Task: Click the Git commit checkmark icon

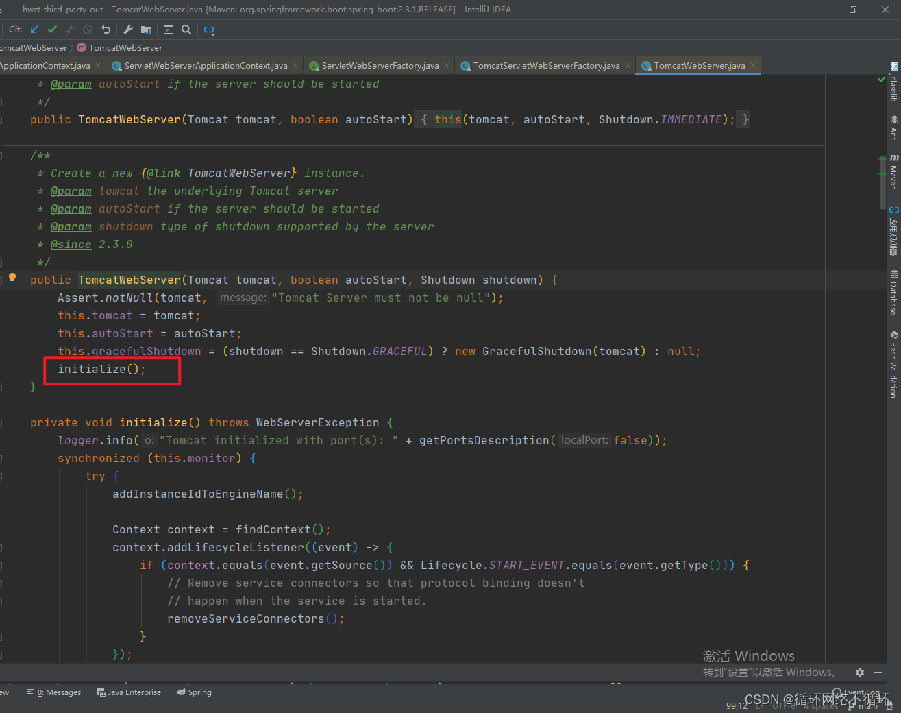Action: pyautogui.click(x=52, y=29)
